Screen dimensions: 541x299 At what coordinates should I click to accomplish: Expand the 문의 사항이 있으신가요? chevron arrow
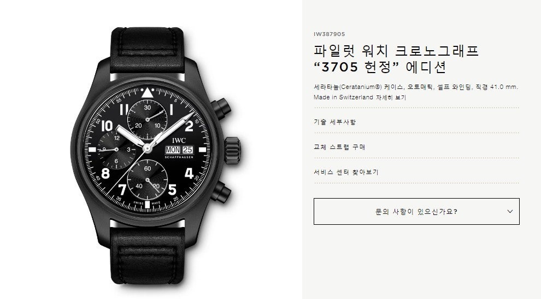coord(510,212)
